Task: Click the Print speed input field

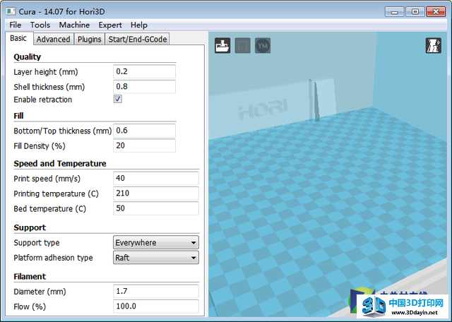Action: (x=156, y=178)
